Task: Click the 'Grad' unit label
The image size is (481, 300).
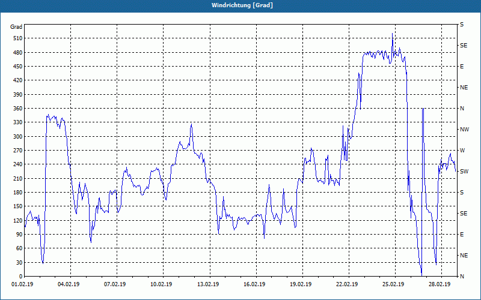Action: (x=16, y=27)
